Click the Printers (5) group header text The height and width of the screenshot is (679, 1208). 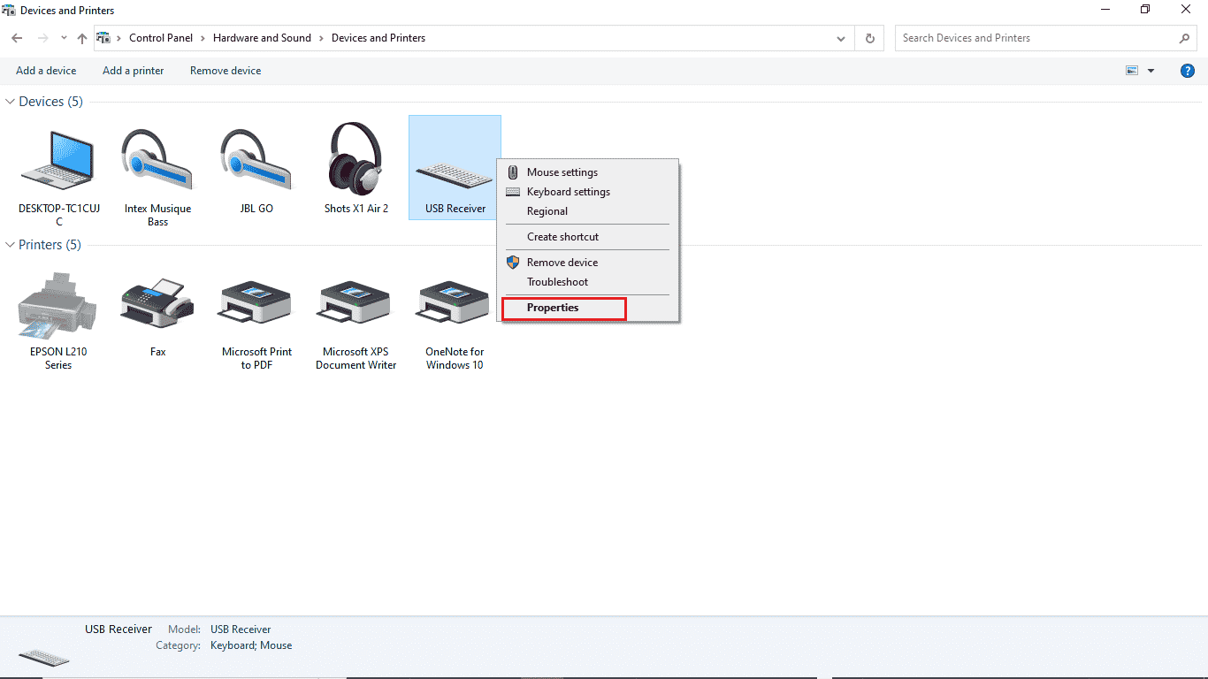point(50,245)
